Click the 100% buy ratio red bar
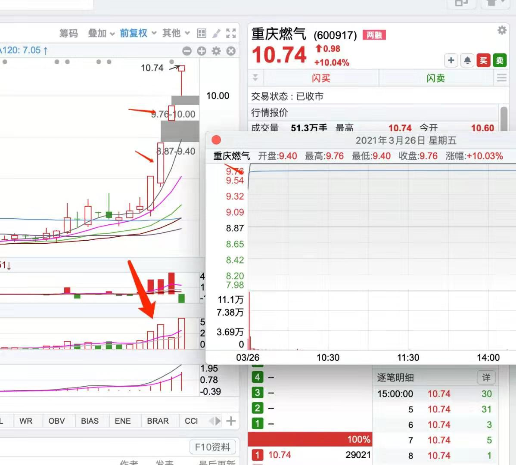The height and width of the screenshot is (465, 516). click(310, 439)
